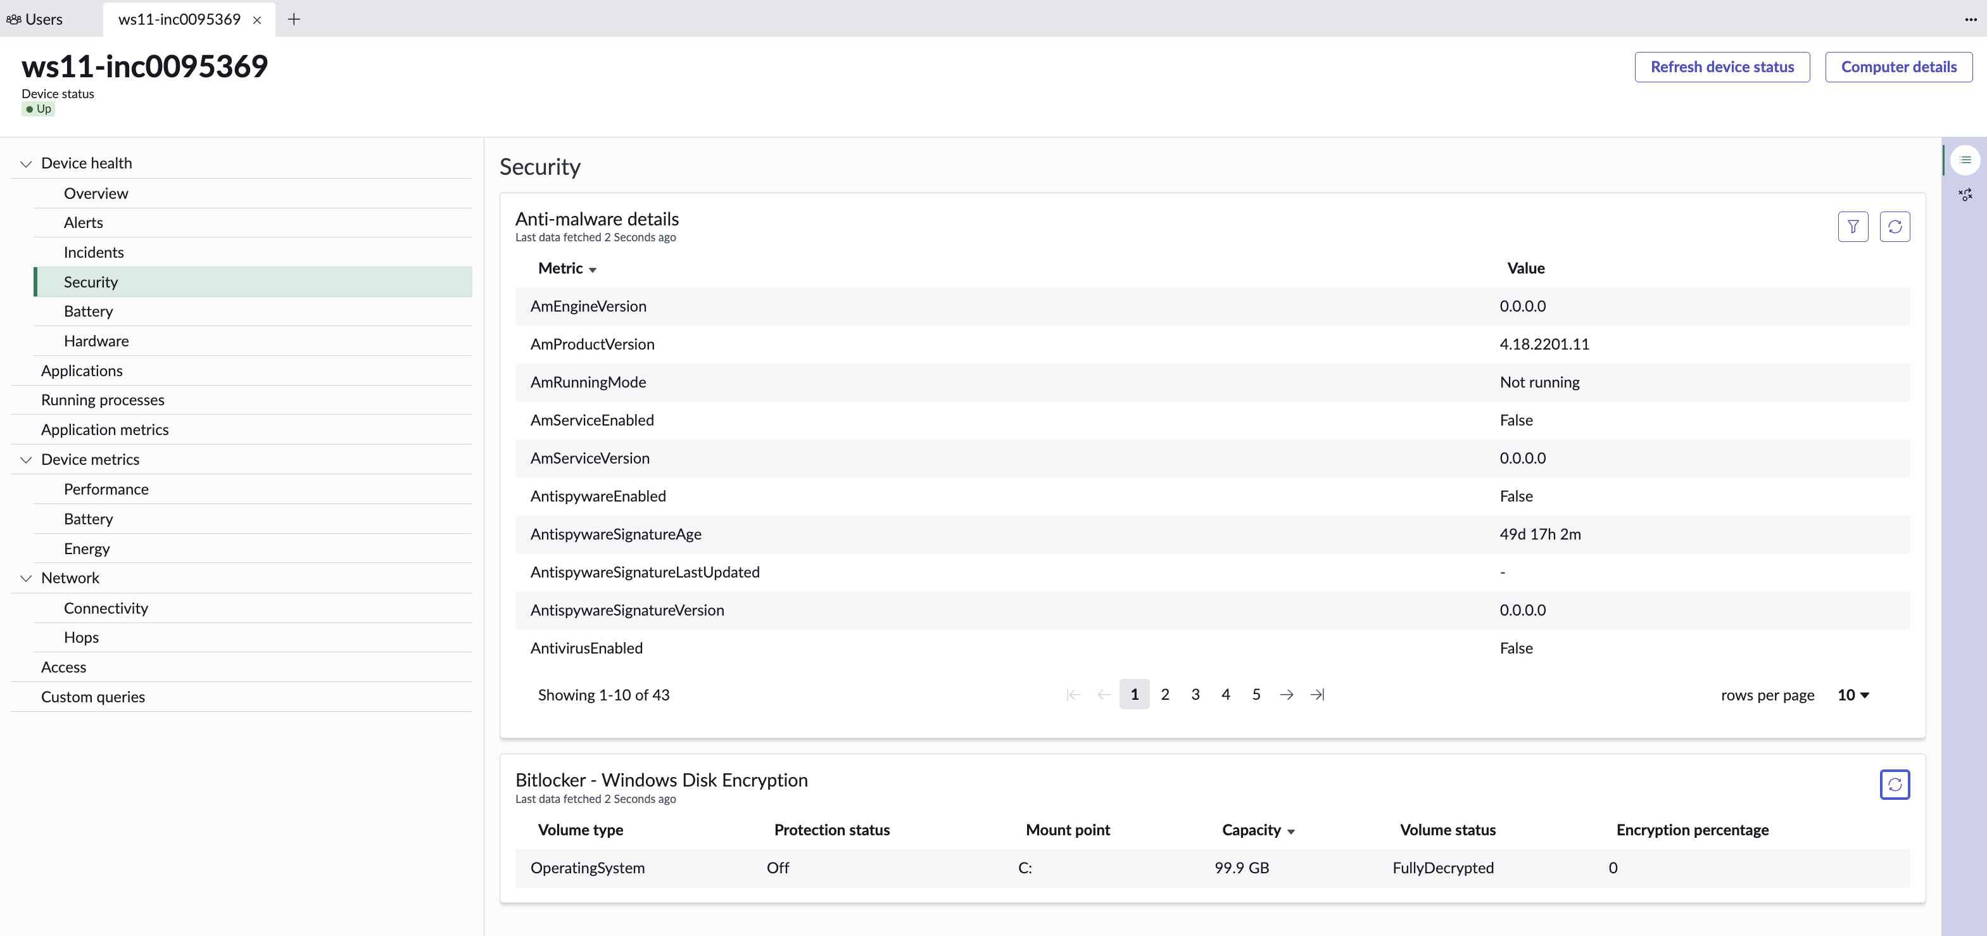This screenshot has width=1987, height=936.
Task: Click the AmServiceEnabled row
Action: [1213, 421]
